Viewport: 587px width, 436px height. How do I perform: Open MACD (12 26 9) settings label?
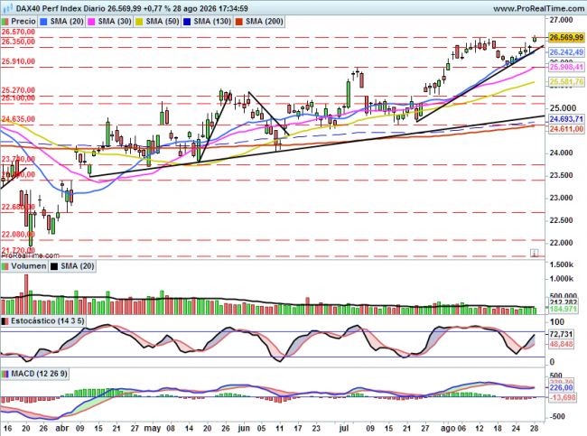(x=34, y=374)
